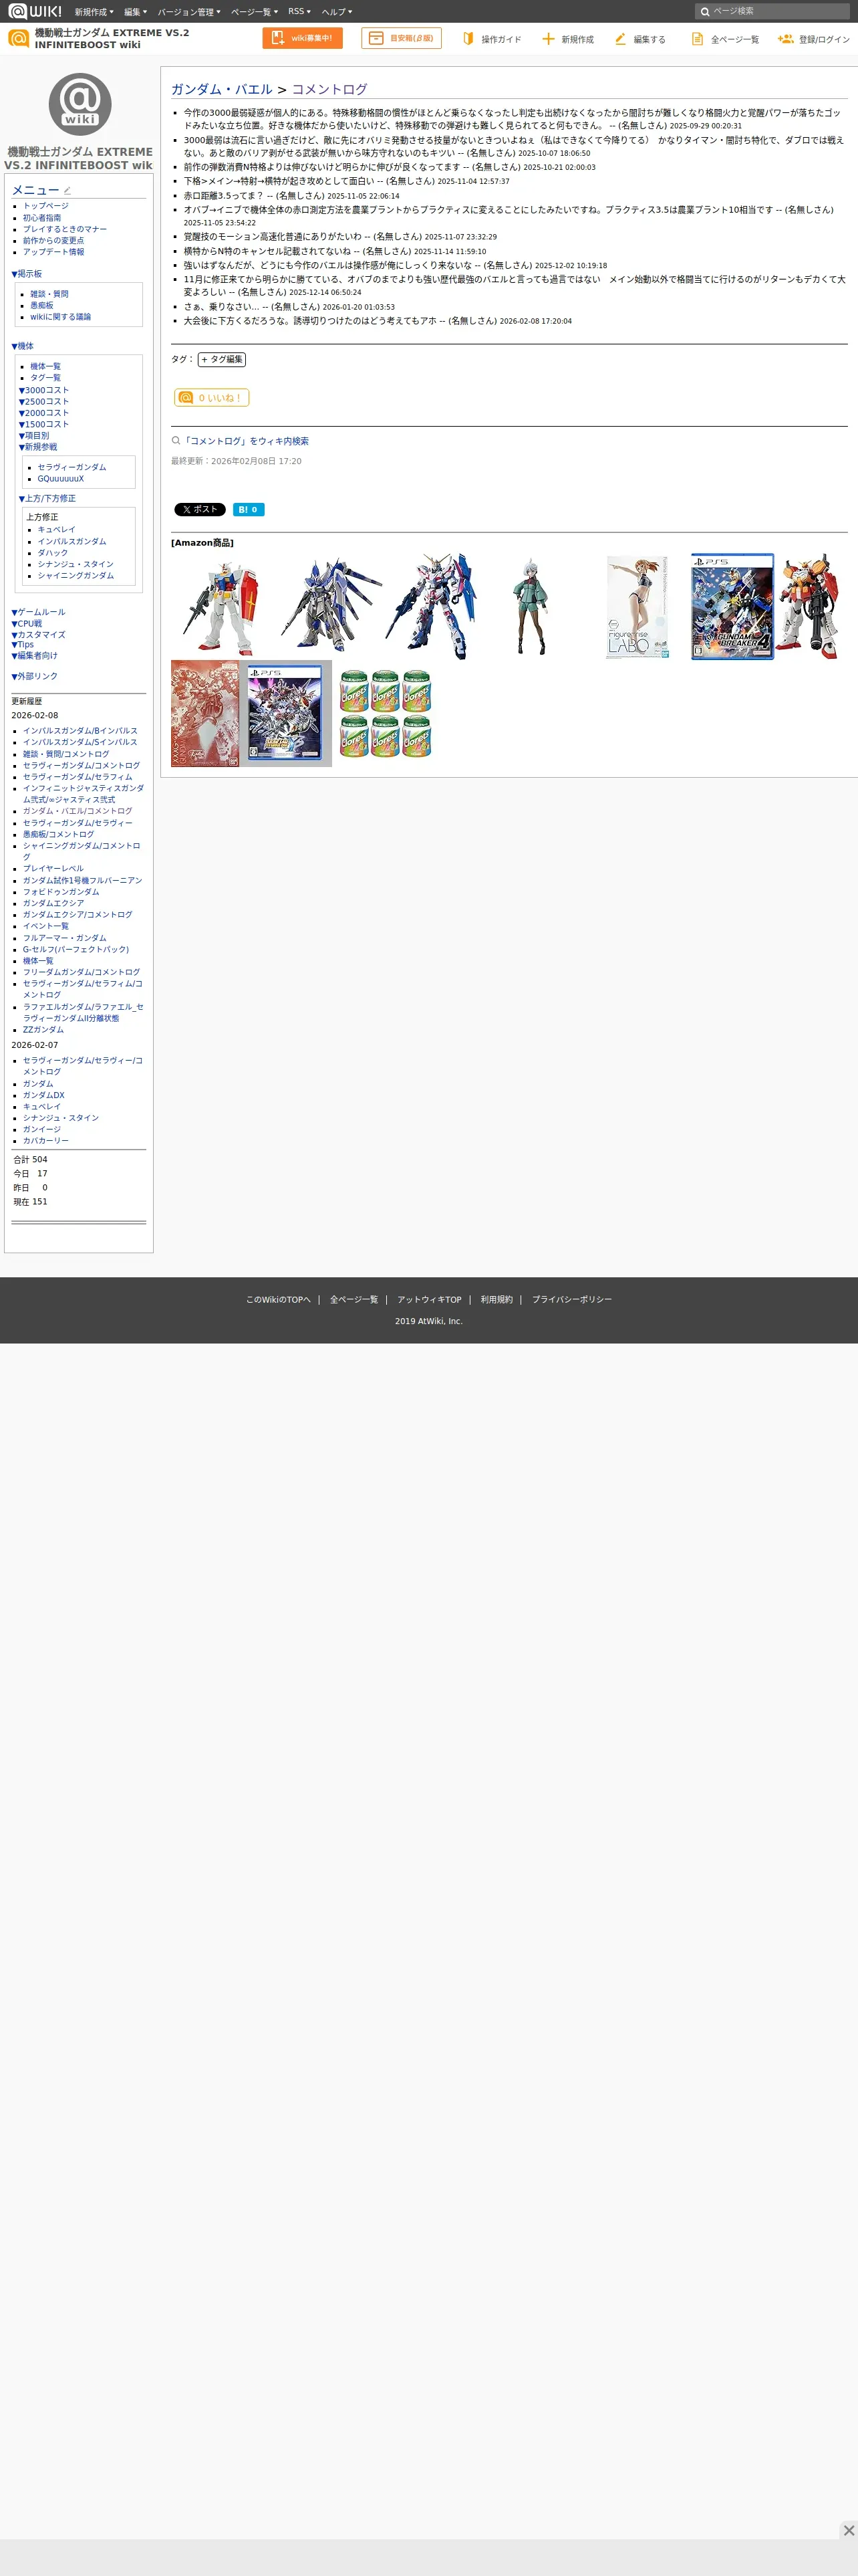The image size is (858, 2576).
Task: Click the orange wiki募集中! button
Action: pyautogui.click(x=303, y=38)
